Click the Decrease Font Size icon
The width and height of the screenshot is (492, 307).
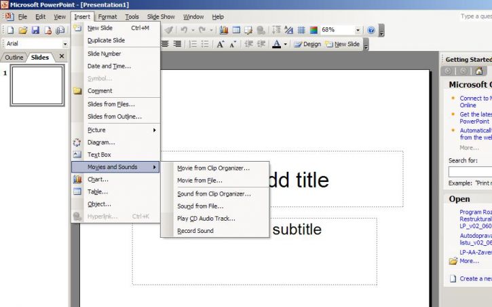pyautogui.click(x=233, y=44)
